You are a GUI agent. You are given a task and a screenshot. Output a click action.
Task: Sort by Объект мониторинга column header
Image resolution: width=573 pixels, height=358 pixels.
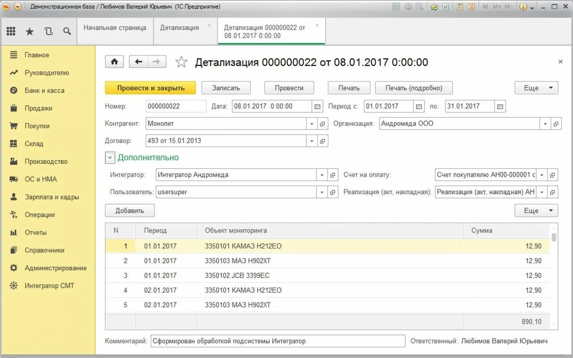[x=330, y=230]
